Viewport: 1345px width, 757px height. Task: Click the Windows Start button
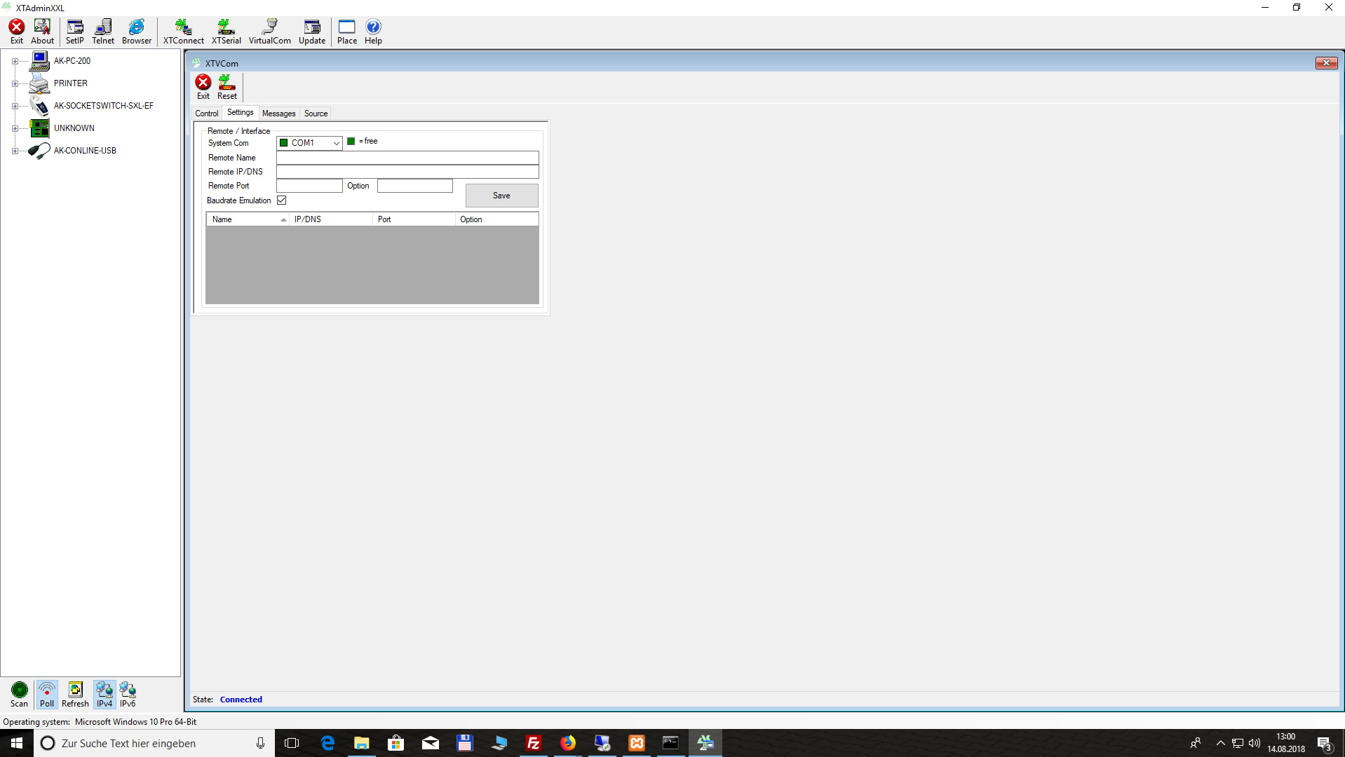[x=17, y=743]
